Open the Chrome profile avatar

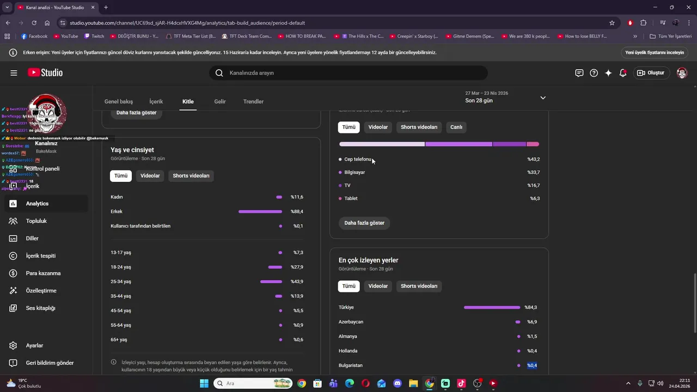[676, 23]
